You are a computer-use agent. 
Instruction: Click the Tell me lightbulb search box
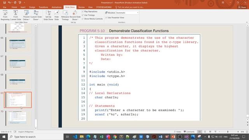[130, 7]
